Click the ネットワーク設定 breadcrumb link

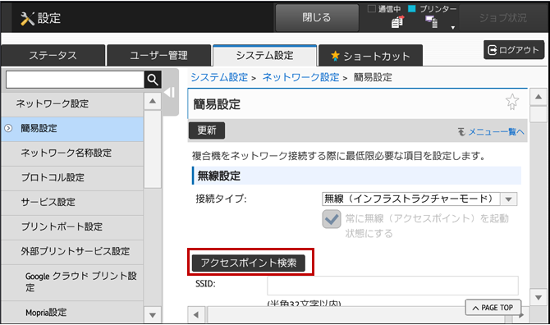tap(301, 77)
